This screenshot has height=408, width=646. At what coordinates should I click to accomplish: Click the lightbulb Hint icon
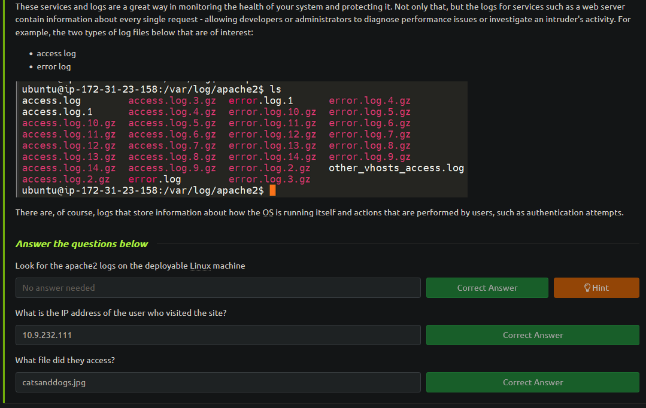(x=587, y=288)
